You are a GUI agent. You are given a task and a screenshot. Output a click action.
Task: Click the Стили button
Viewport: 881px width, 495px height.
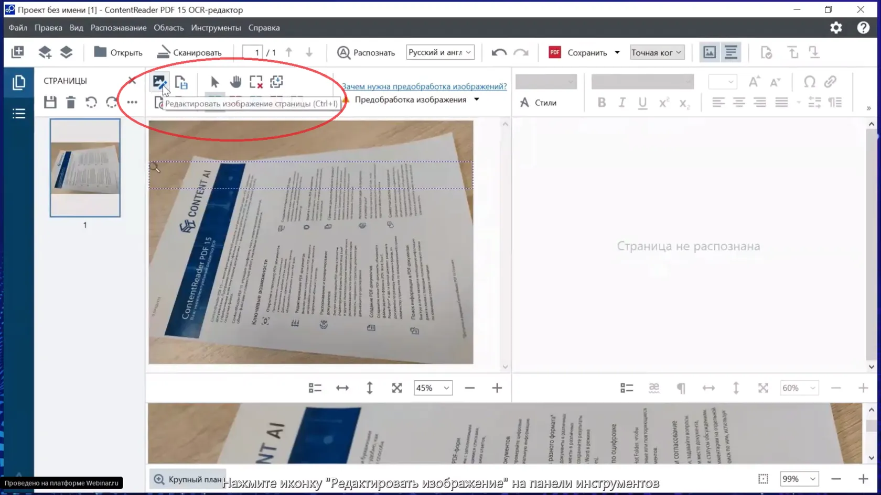click(538, 103)
